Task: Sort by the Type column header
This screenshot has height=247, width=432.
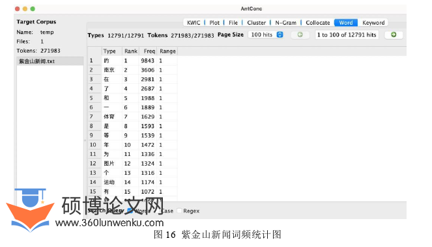Action: click(112, 51)
